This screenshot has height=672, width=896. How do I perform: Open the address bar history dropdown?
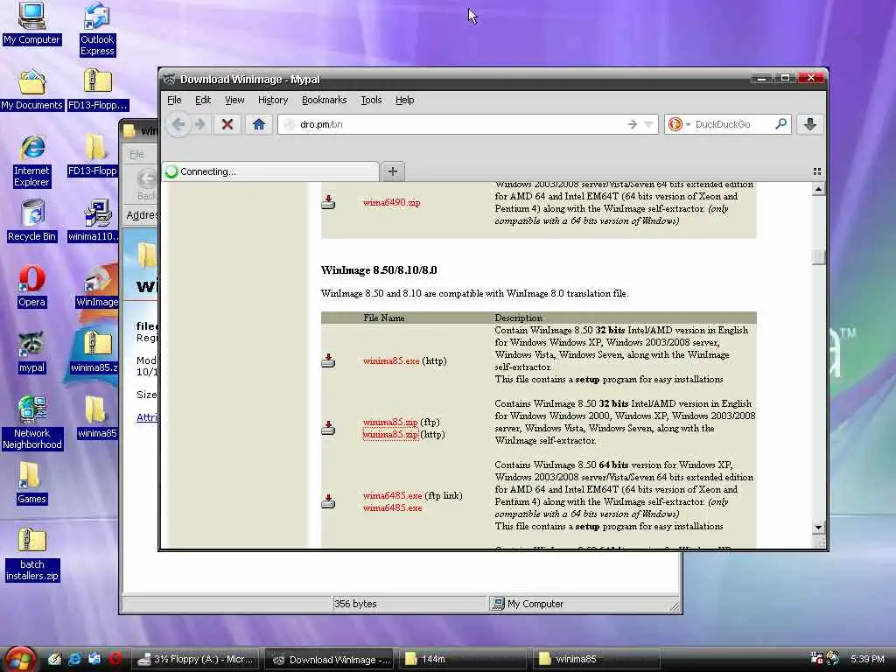648,124
